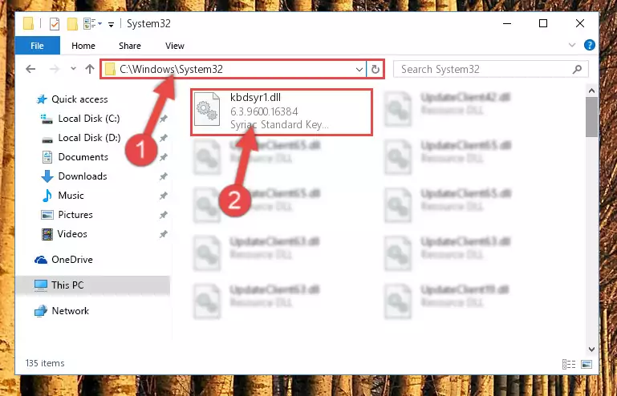Viewport: 617px width, 396px height.
Task: Click the address bar path field
Action: [x=232, y=69]
